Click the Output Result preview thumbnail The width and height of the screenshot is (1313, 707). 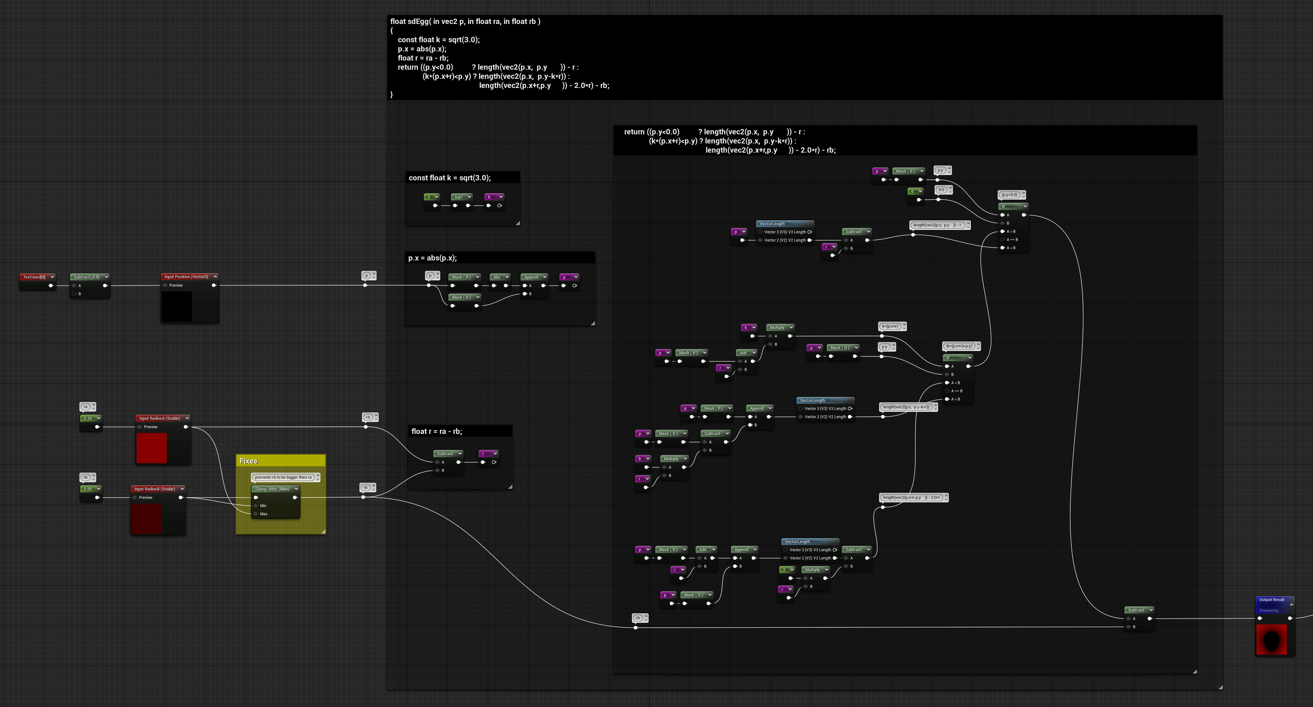click(x=1272, y=640)
